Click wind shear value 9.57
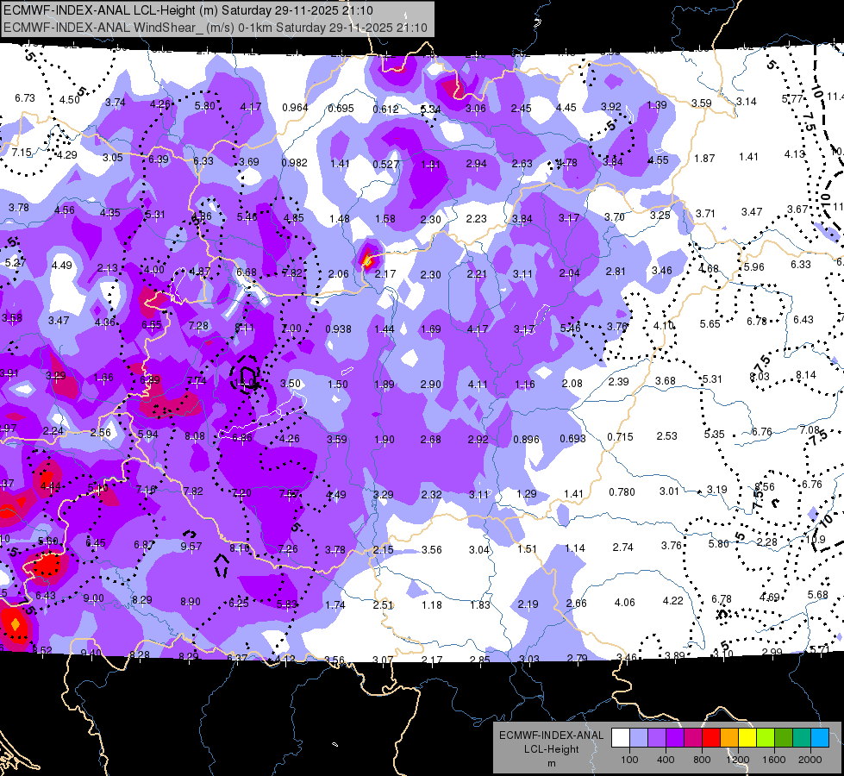Viewport: 844px width, 776px height. tap(191, 546)
